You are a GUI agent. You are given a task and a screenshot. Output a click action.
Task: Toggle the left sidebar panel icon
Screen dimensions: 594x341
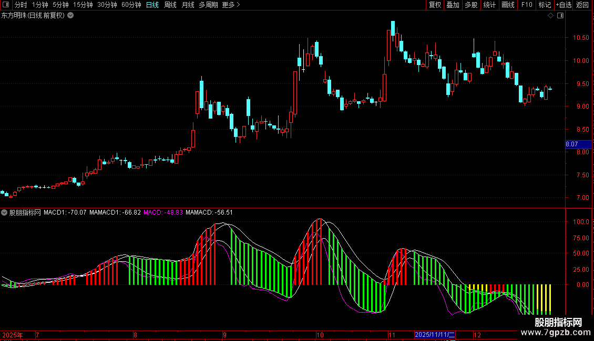click(6, 5)
